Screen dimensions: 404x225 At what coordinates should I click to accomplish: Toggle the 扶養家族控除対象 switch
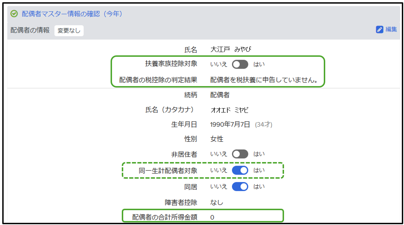pos(240,64)
